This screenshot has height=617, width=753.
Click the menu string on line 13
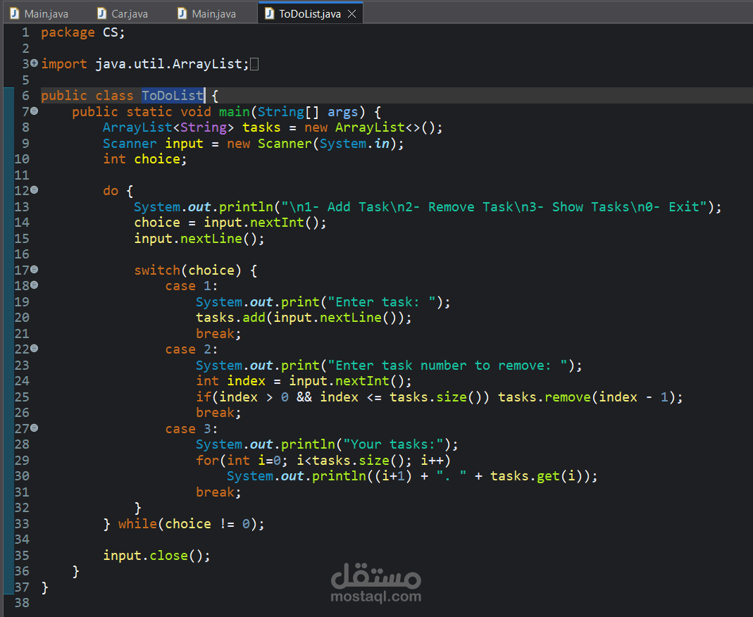coord(494,207)
